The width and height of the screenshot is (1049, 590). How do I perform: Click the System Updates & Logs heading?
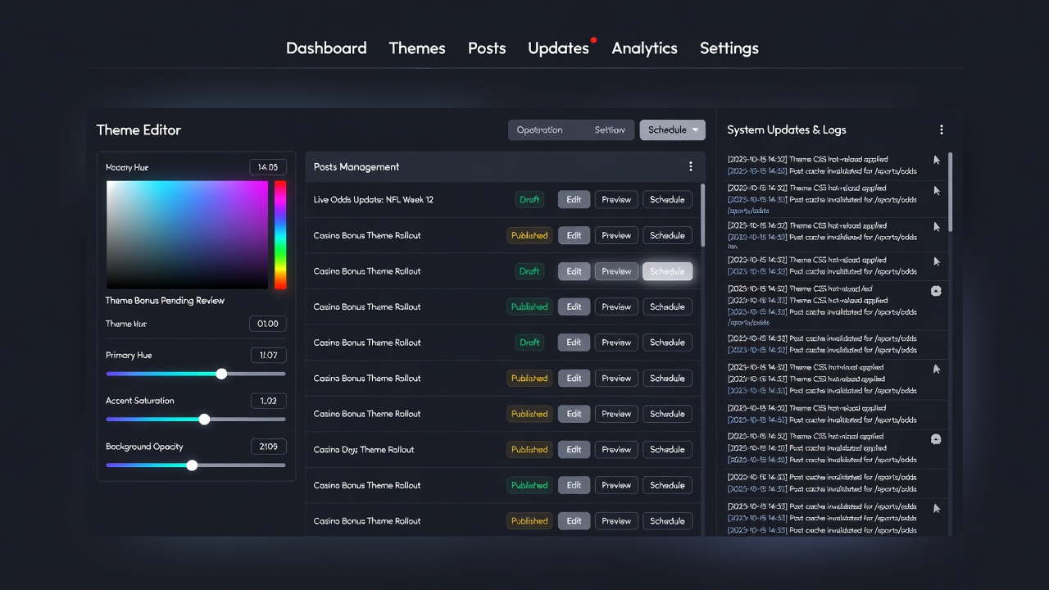click(x=787, y=129)
